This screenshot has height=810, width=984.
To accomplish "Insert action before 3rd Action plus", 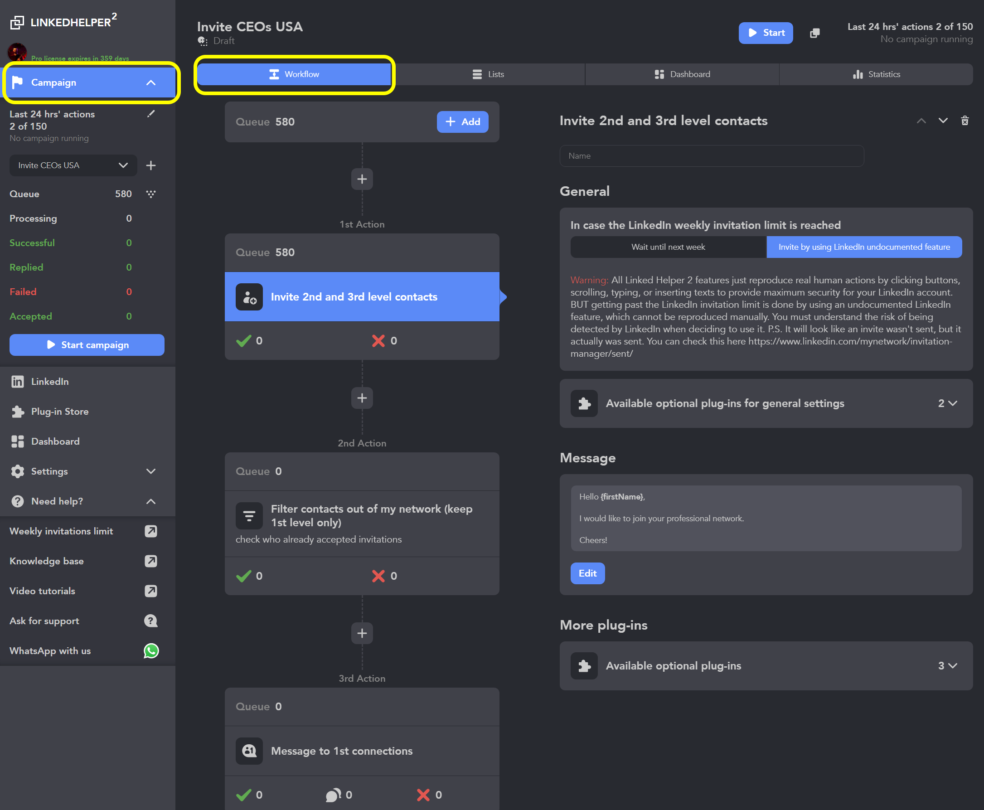I will click(362, 633).
